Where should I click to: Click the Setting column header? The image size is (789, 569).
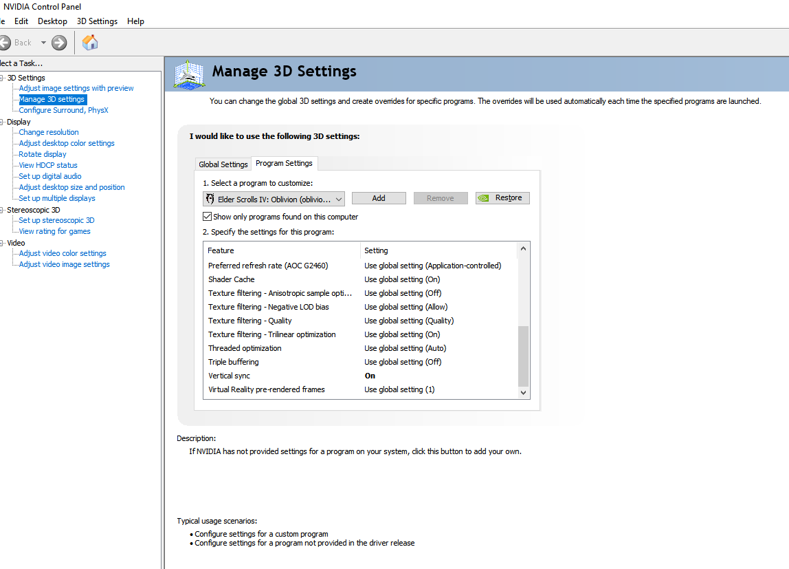(438, 250)
